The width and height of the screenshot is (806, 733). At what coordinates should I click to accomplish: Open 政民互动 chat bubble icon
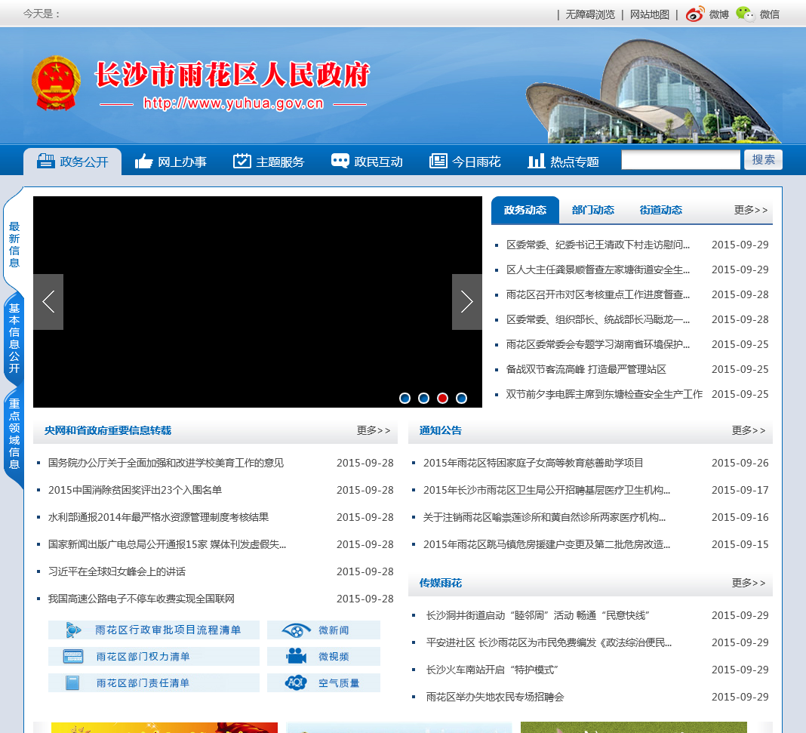[x=340, y=162]
